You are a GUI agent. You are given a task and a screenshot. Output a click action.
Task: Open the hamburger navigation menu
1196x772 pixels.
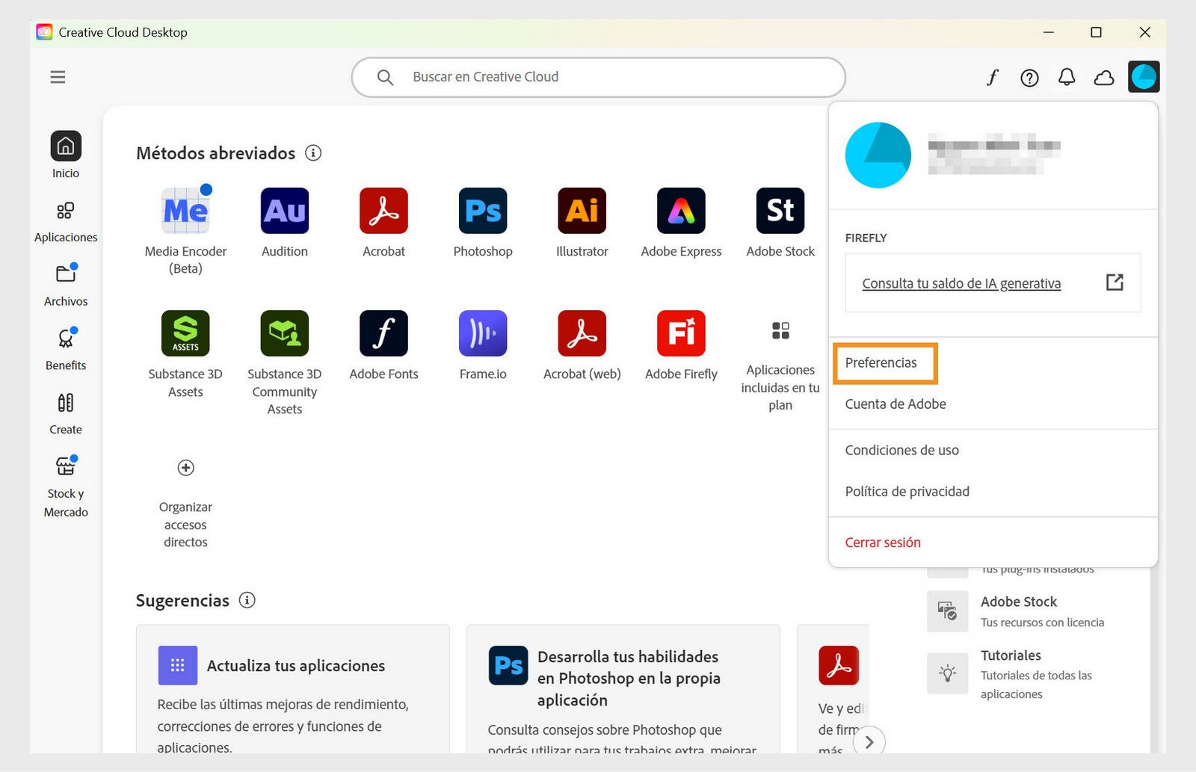(58, 77)
